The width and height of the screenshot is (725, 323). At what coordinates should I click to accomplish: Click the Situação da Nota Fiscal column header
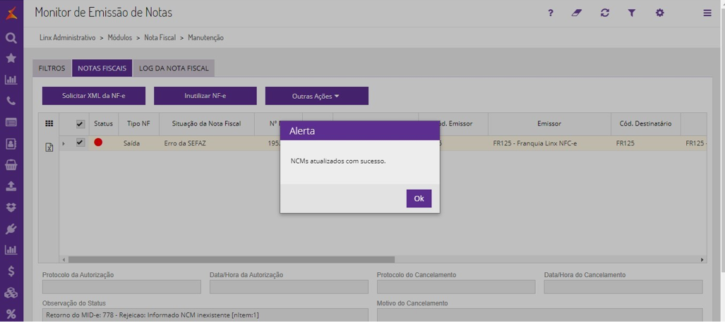tap(207, 124)
